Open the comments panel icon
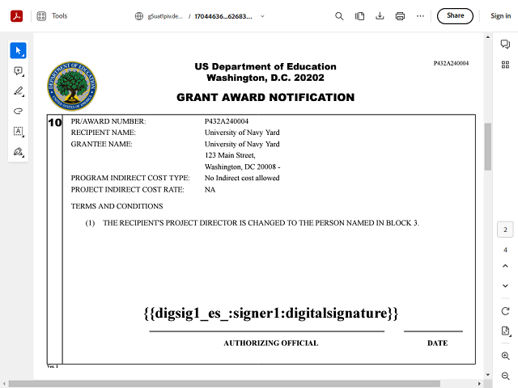The height and width of the screenshot is (388, 518). coord(505,44)
